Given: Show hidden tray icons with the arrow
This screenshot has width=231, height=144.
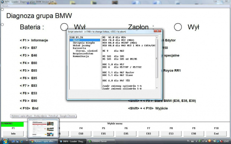Looking at the screenshot, I should [196, 141].
